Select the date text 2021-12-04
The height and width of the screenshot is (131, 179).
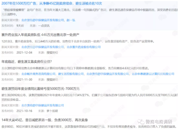point(24,53)
